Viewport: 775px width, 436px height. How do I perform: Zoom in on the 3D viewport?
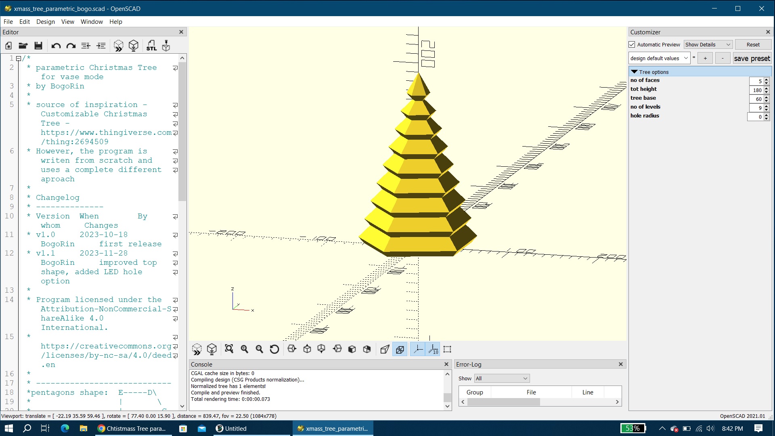[244, 349]
